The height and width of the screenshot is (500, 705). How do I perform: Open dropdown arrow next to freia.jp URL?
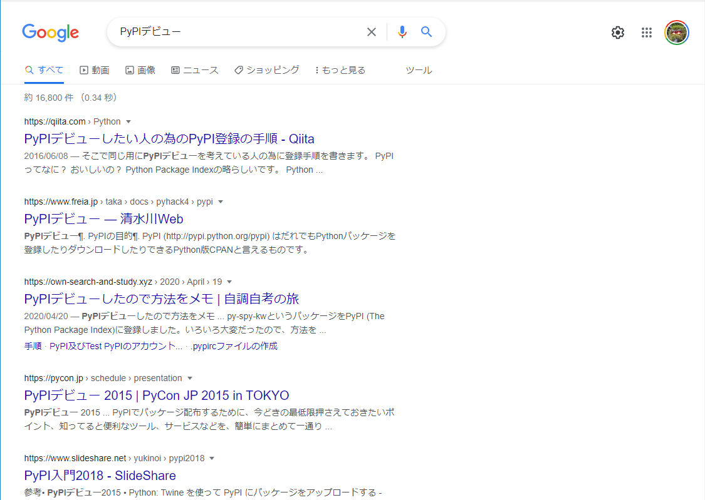(221, 202)
